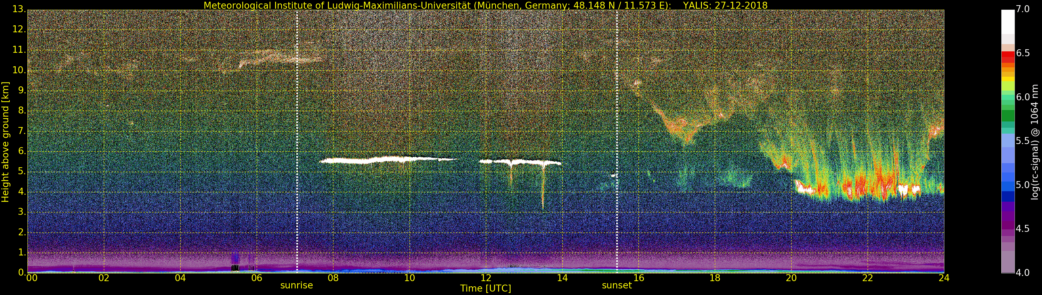Viewport: 1042px width, 295px height.
Task: Click the red colorbar segment near 6.5
Action: click(x=1008, y=55)
